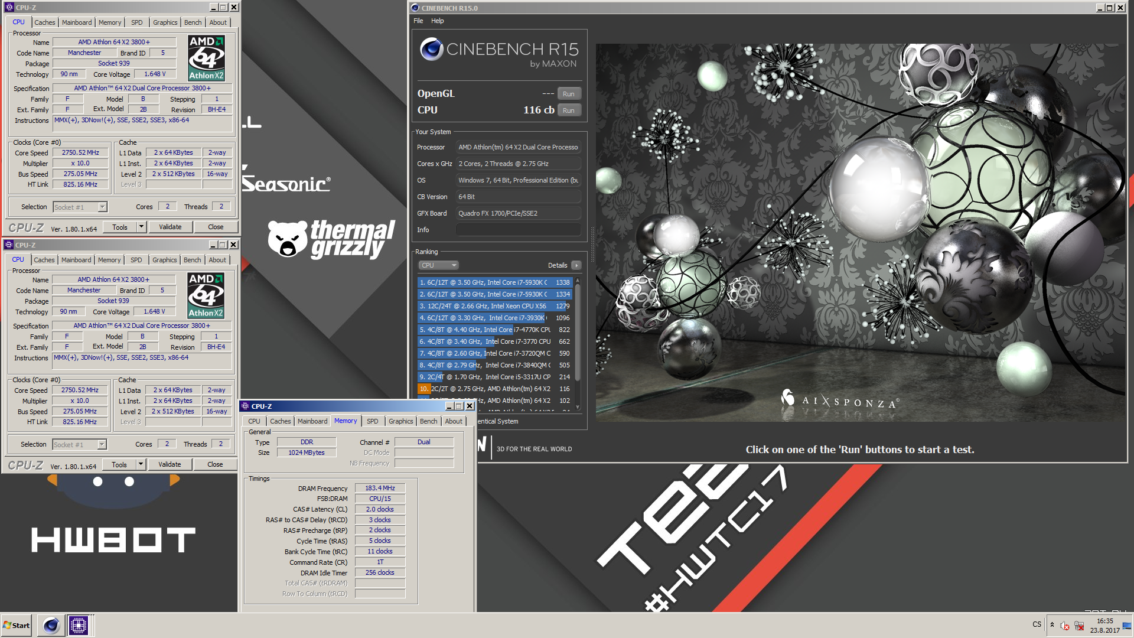This screenshot has width=1134, height=638.
Task: Switch to SPD tab in top CPU-Z
Action: 137,22
